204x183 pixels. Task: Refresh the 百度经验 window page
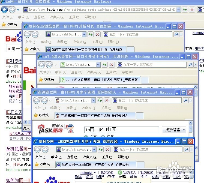pos(101,149)
